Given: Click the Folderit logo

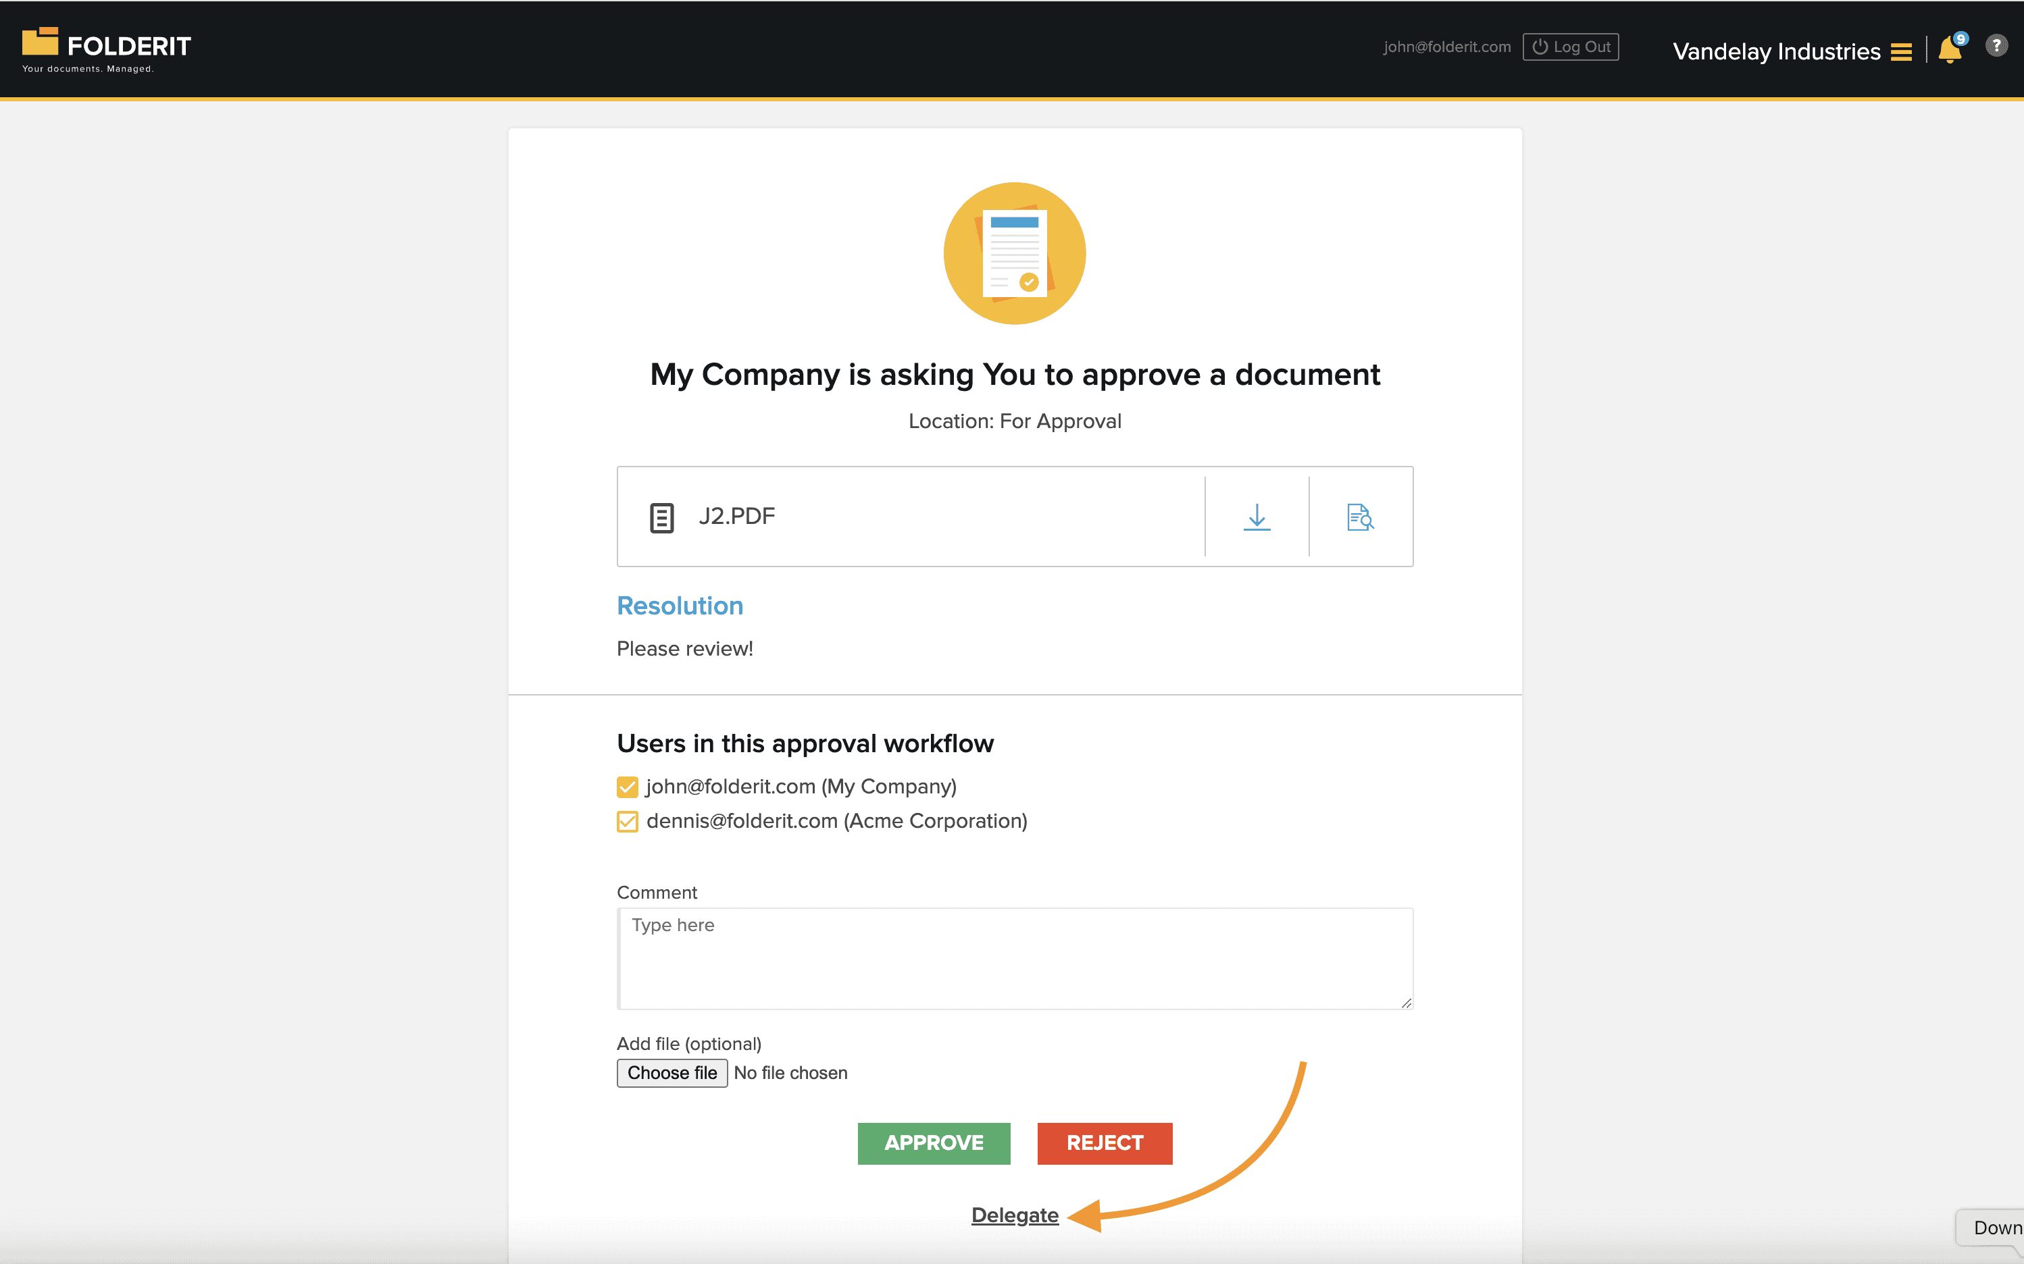Looking at the screenshot, I should tap(106, 50).
